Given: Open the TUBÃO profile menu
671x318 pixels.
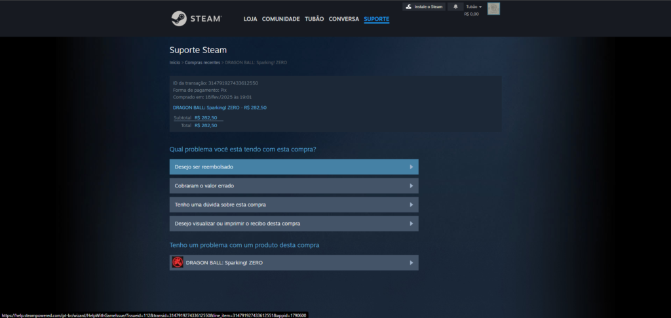Looking at the screenshot, I should pos(314,19).
